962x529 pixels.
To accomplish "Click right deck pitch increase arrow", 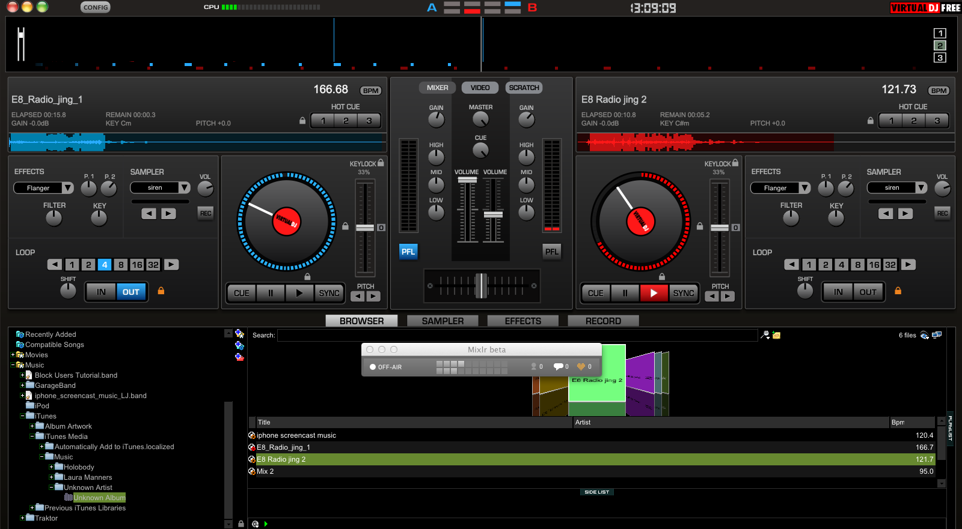I will click(728, 296).
